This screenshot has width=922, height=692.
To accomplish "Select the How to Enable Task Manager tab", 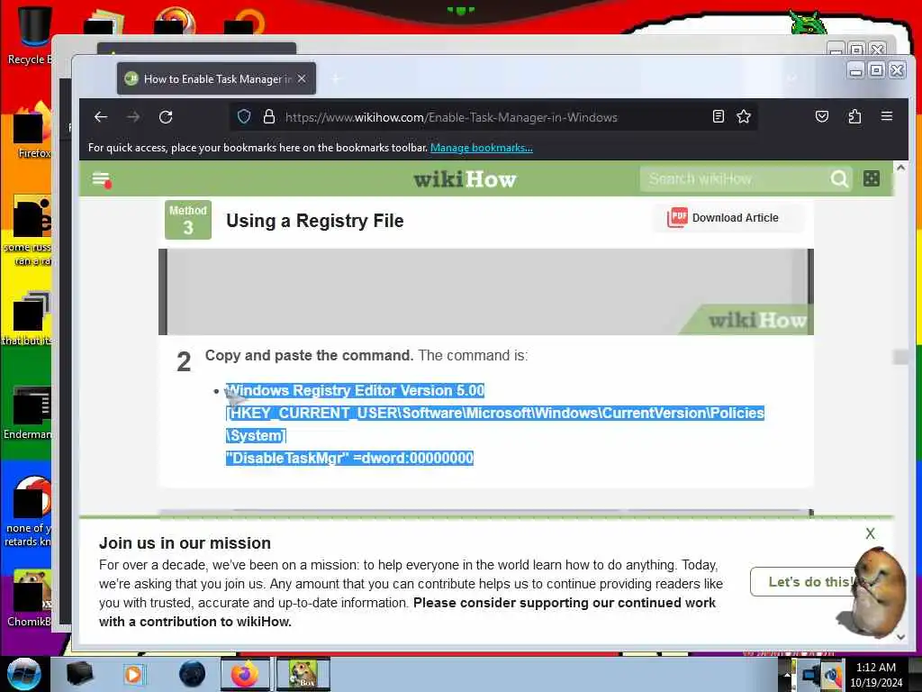I will click(x=216, y=78).
